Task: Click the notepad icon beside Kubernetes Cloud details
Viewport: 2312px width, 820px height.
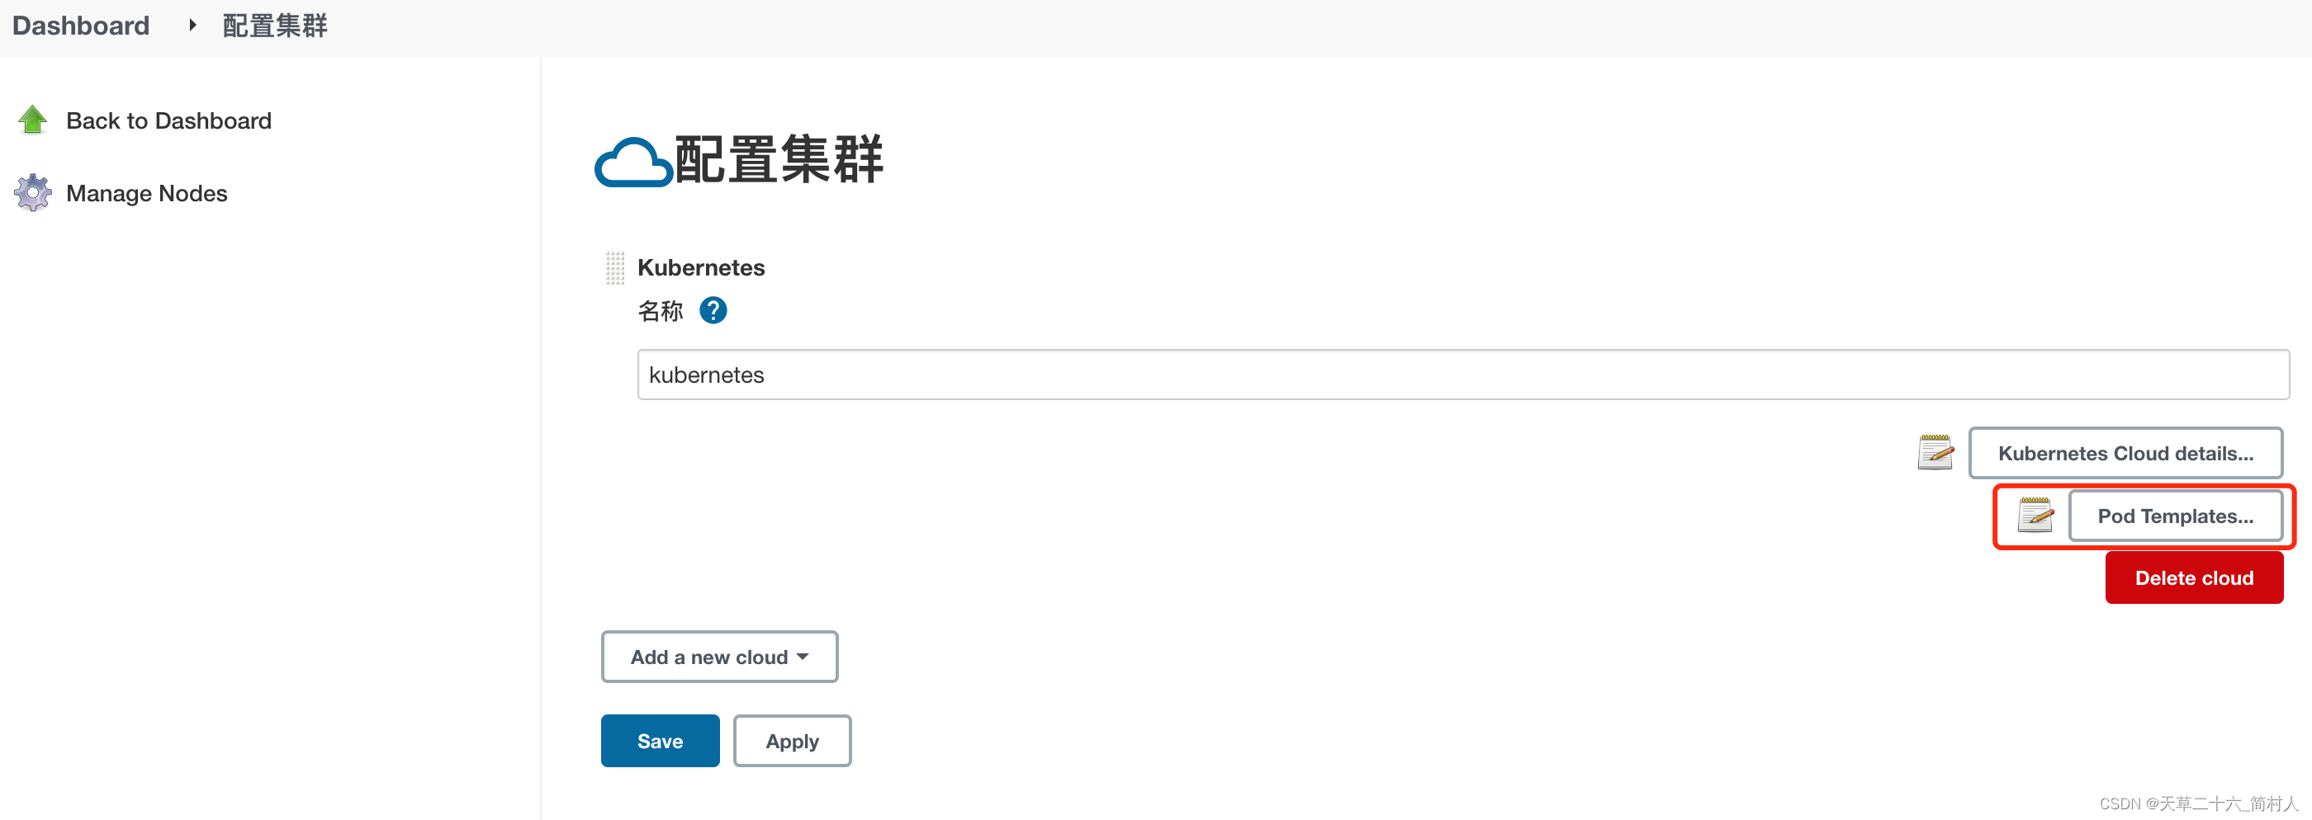Action: 1935,452
